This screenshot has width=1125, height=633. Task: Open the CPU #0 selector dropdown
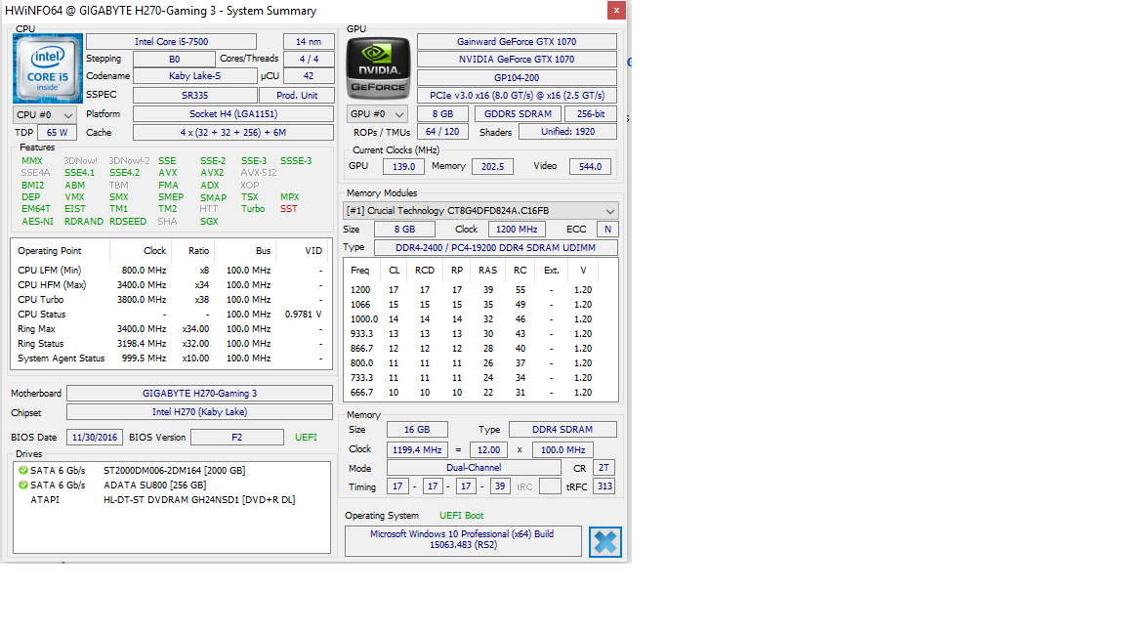[44, 115]
